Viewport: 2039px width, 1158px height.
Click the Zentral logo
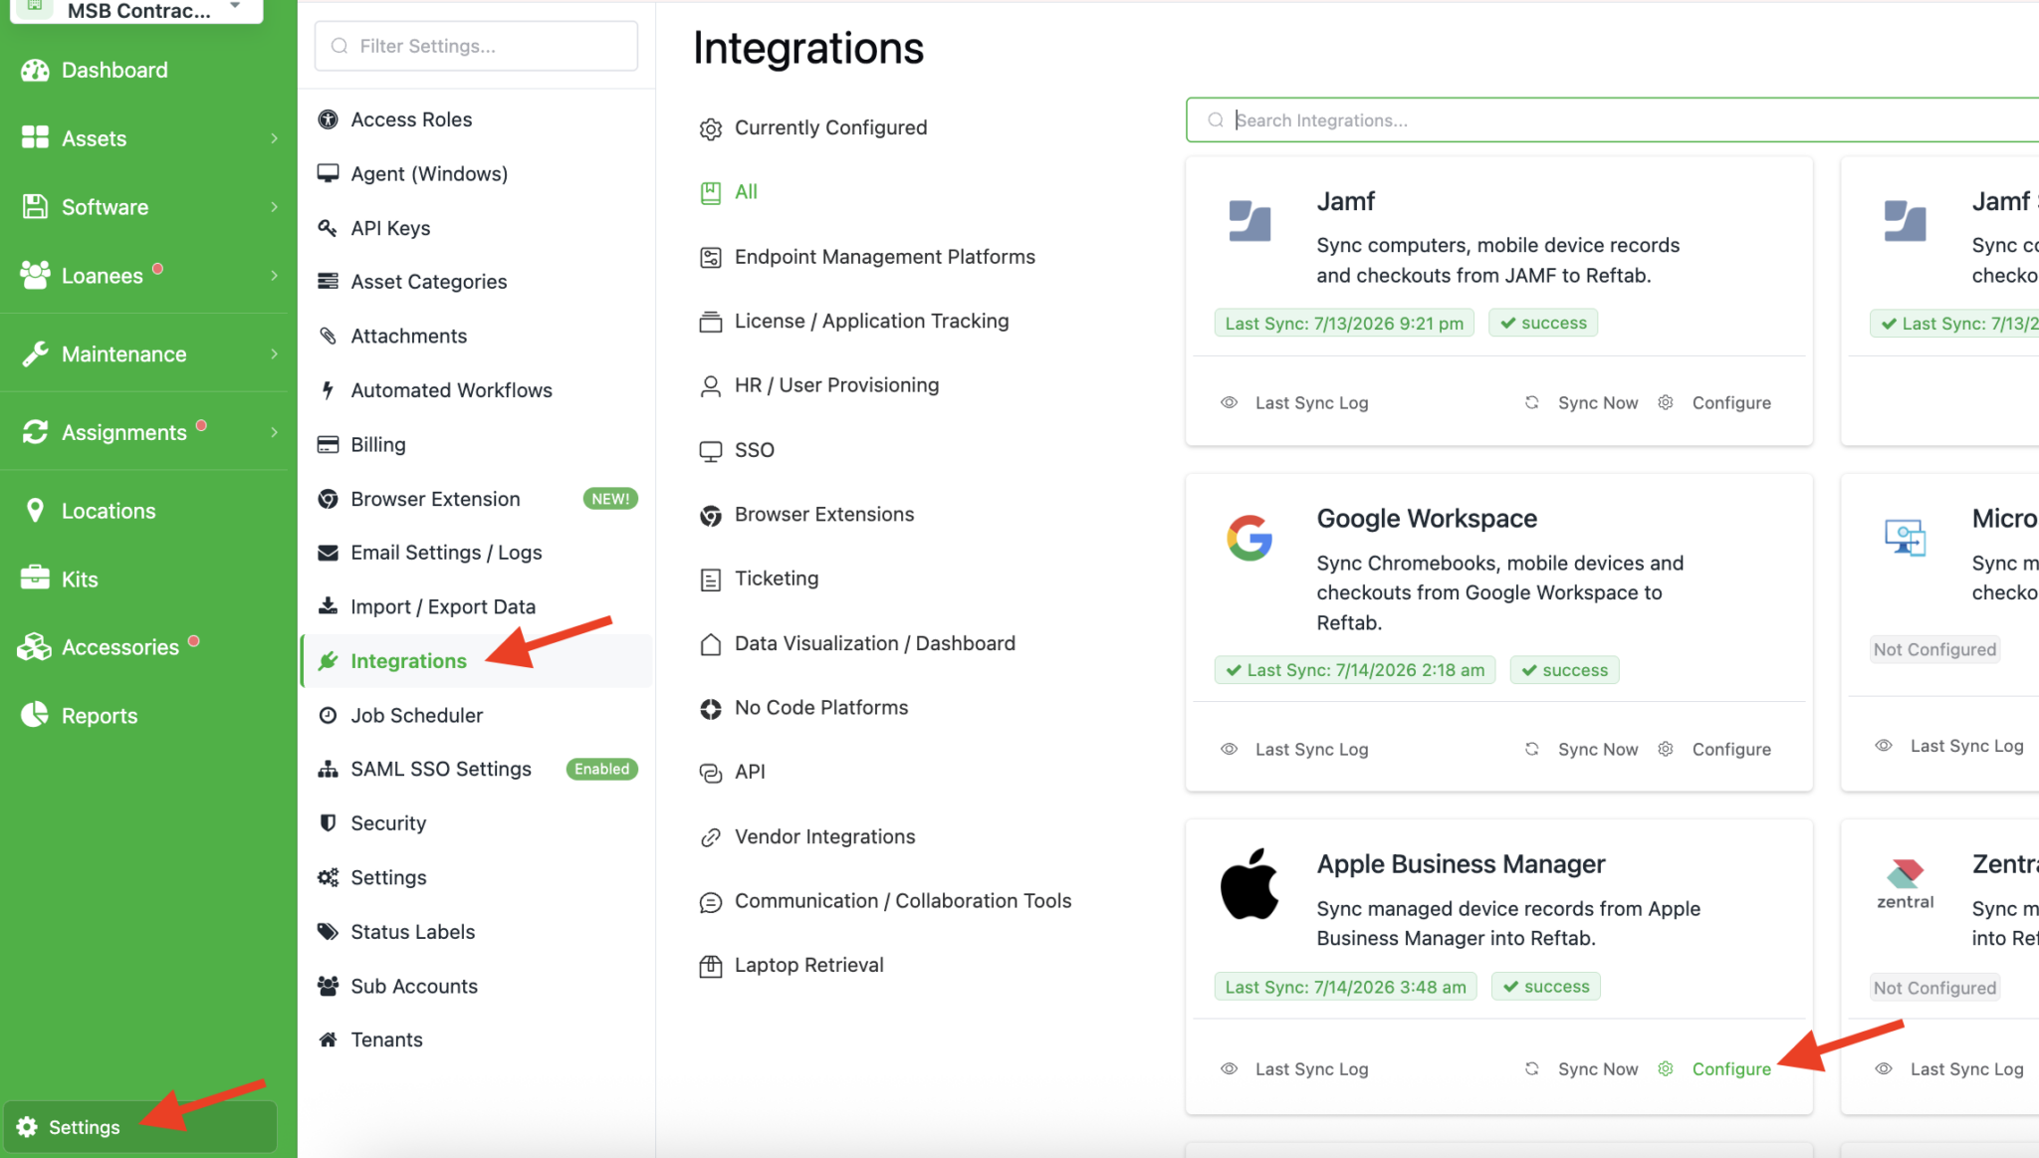tap(1905, 884)
